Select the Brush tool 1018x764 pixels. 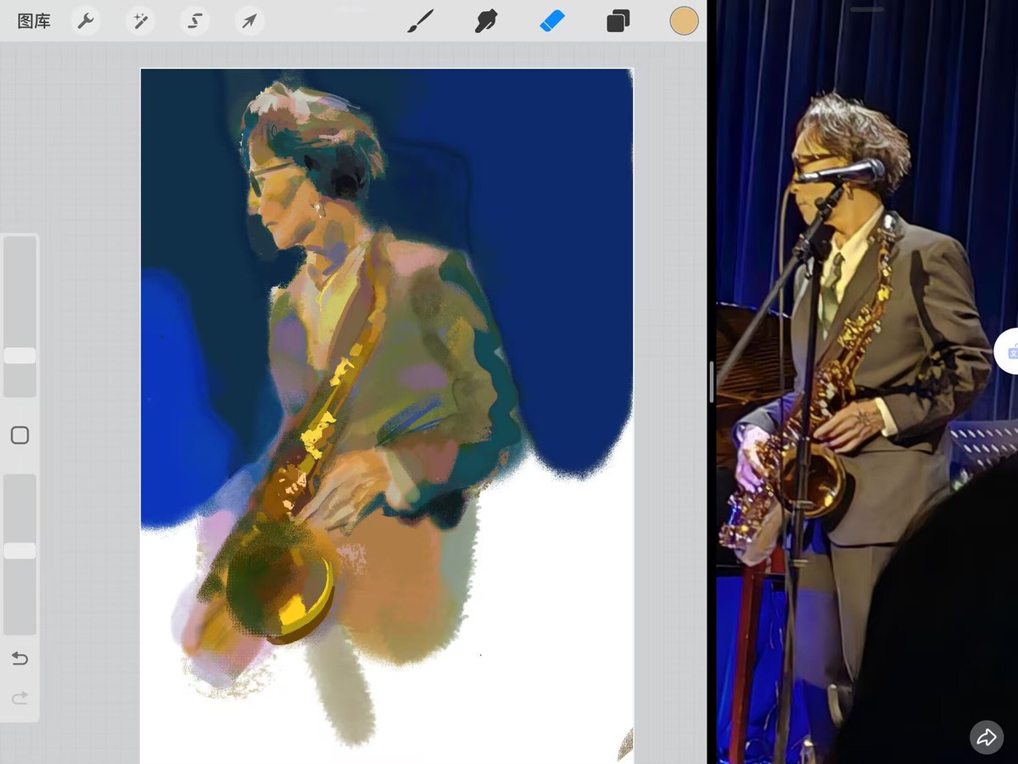click(x=420, y=21)
